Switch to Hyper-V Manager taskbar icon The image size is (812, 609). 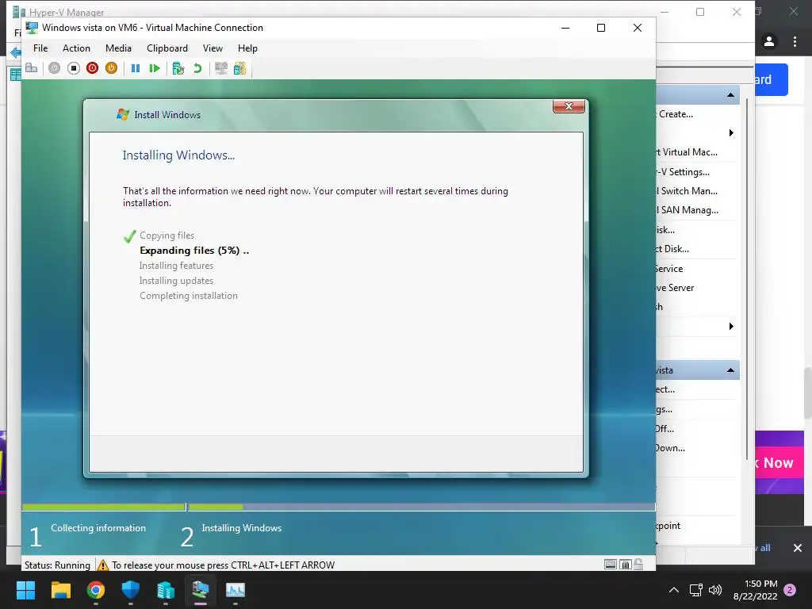tap(166, 590)
